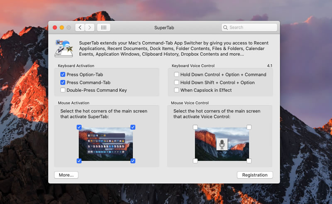Image resolution: width=332 pixels, height=204 pixels.
Task: Click the magnifying glass search icon
Action: coord(225,27)
